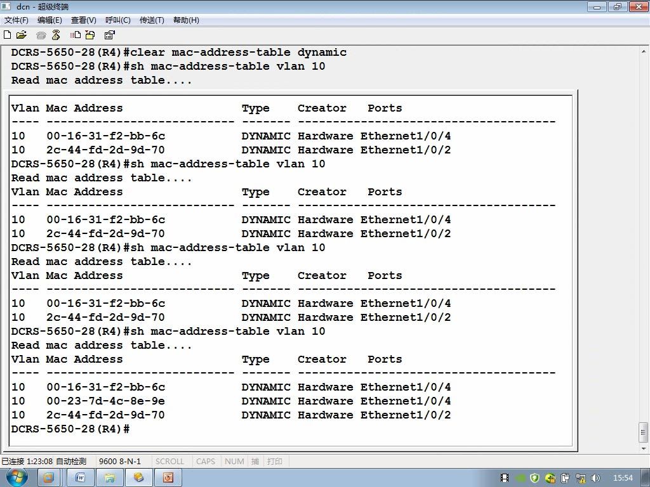Click the Disconnect telephone toolbar icon
Screen dimensions: 650x487
(56, 35)
